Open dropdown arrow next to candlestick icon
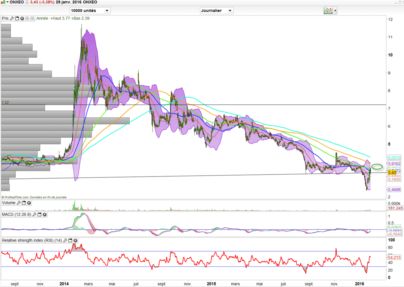 point(7,2)
